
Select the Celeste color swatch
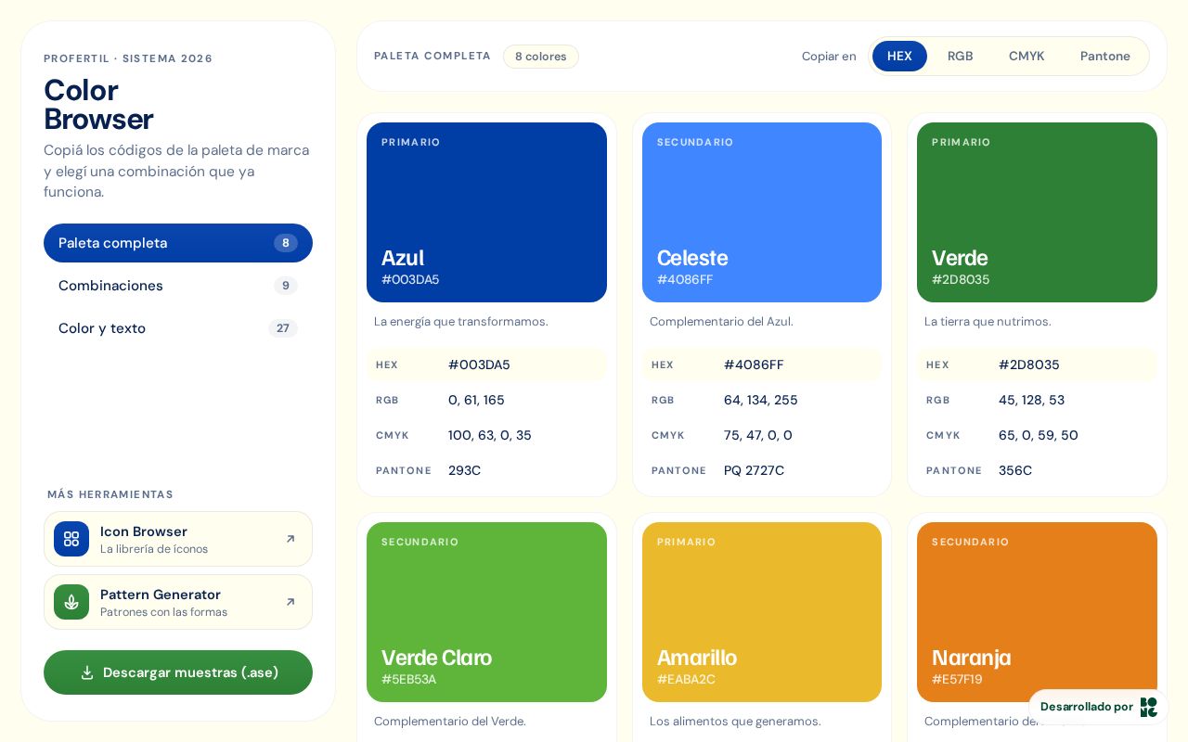pyautogui.click(x=762, y=212)
